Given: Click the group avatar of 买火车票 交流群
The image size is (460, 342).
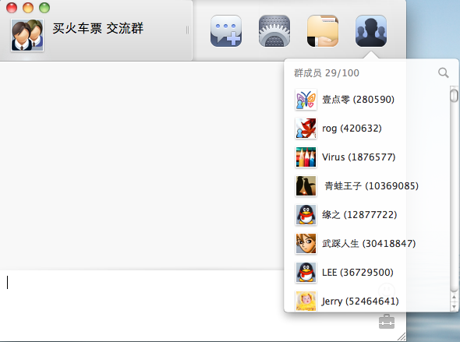Looking at the screenshot, I should [27, 35].
